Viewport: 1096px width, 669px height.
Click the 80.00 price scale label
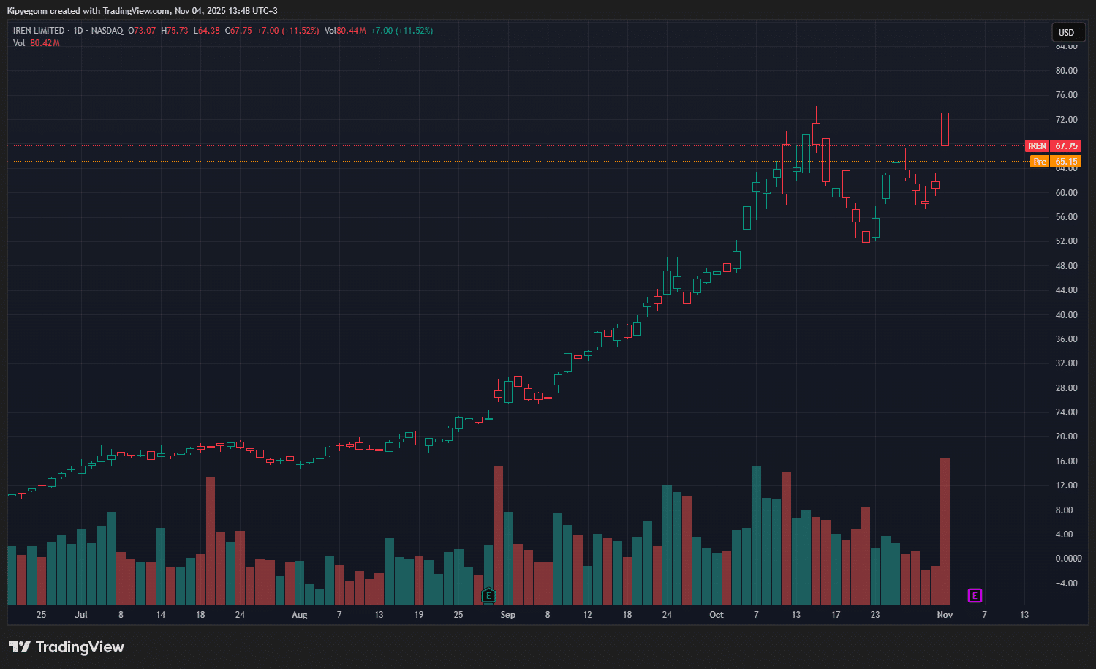point(1066,71)
